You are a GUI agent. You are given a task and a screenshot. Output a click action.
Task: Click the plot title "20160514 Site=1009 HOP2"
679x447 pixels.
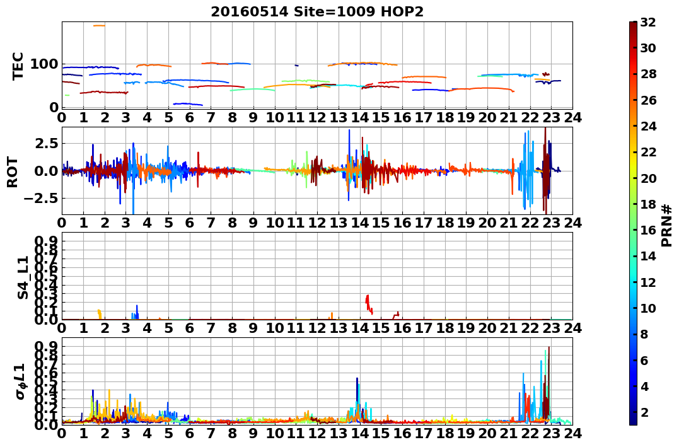pos(317,12)
